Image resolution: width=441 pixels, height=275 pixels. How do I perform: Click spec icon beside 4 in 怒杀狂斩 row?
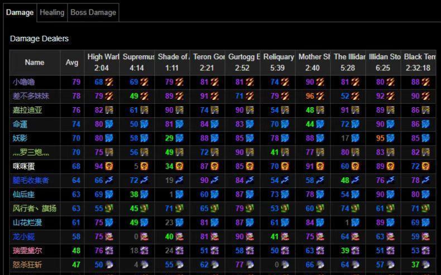point(144,264)
